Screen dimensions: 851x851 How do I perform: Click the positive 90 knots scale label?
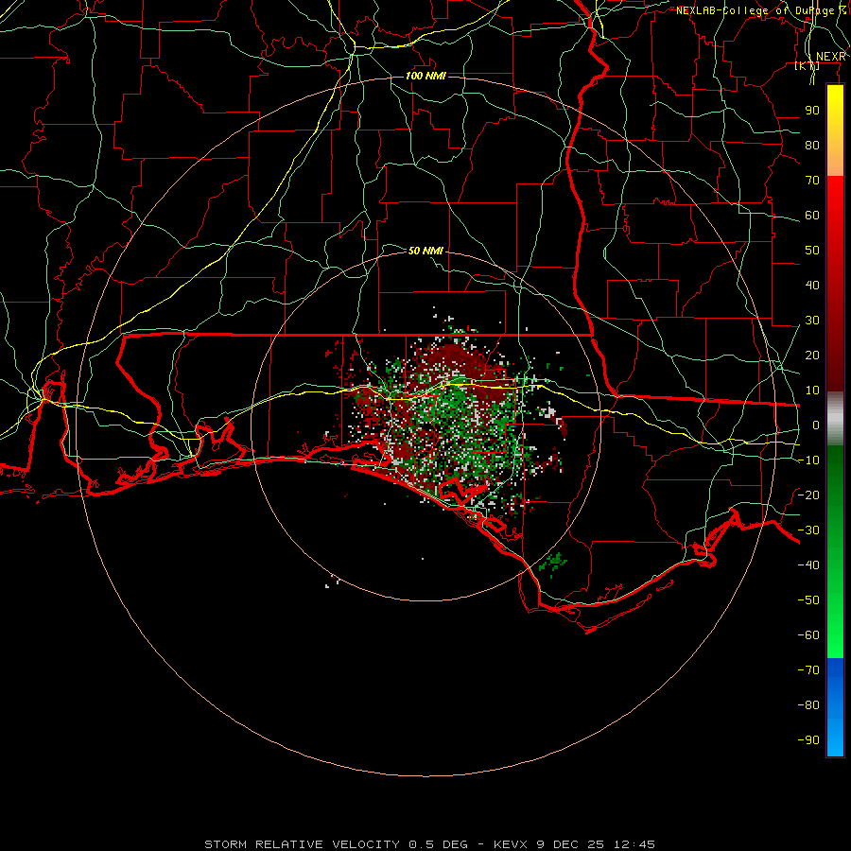(812, 111)
